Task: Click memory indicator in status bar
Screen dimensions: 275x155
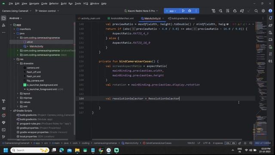Action: click(x=263, y=143)
